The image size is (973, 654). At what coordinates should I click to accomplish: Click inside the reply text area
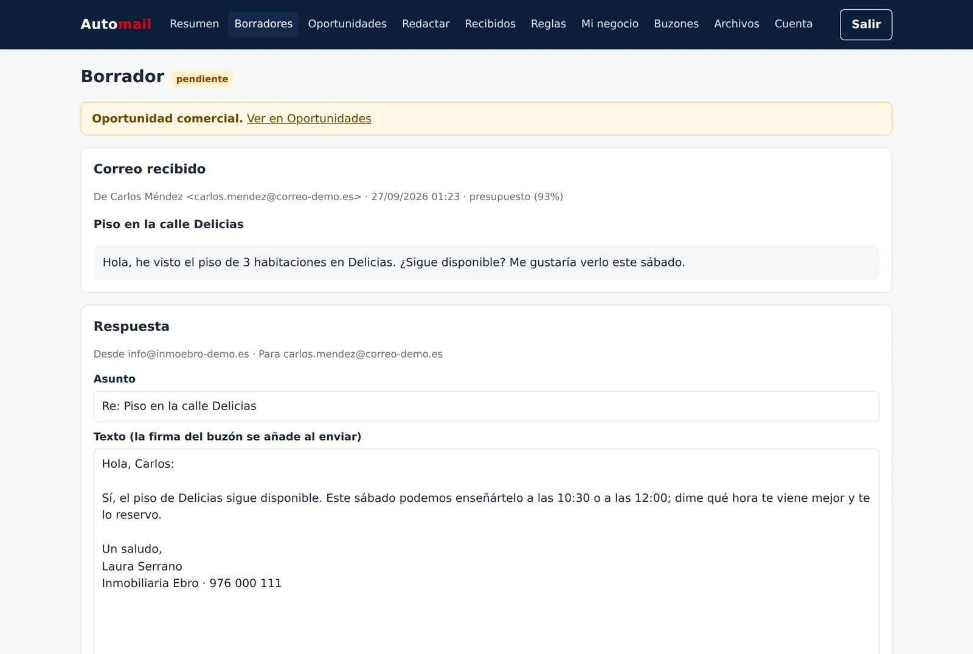tap(486, 551)
